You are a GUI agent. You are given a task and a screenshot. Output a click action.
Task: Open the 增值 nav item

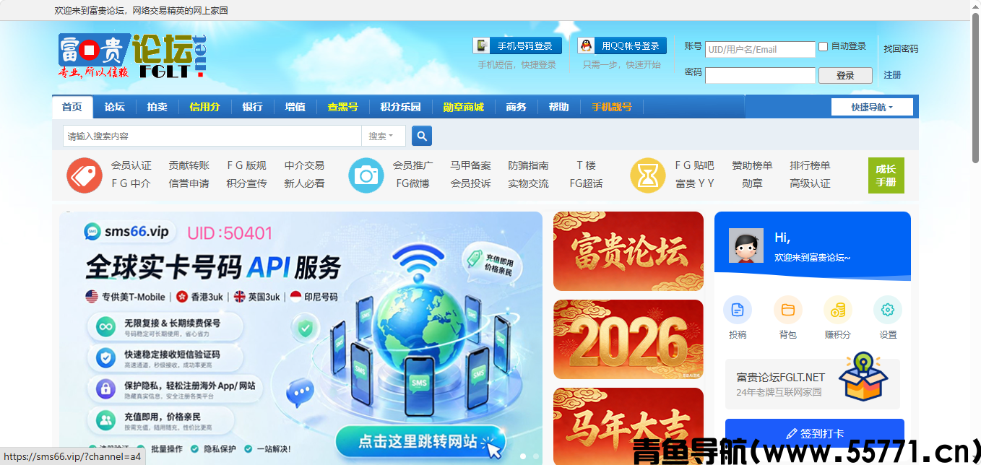tap(295, 107)
